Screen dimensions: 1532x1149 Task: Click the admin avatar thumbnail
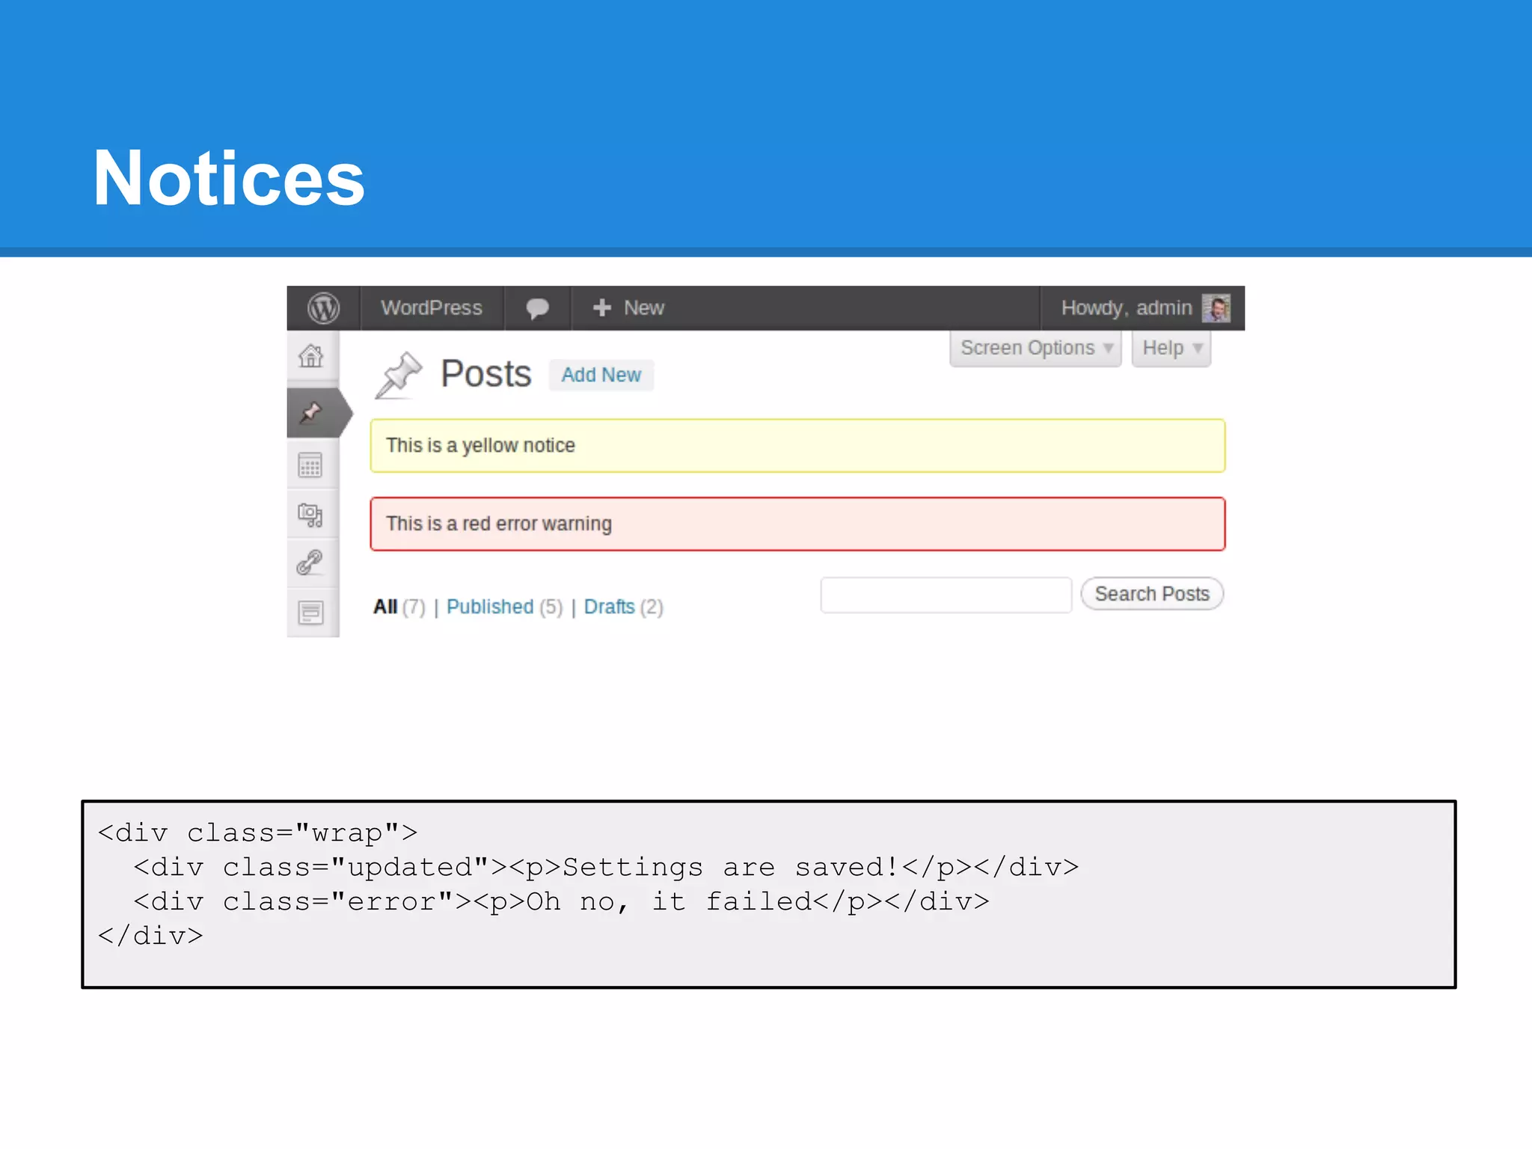click(1216, 308)
